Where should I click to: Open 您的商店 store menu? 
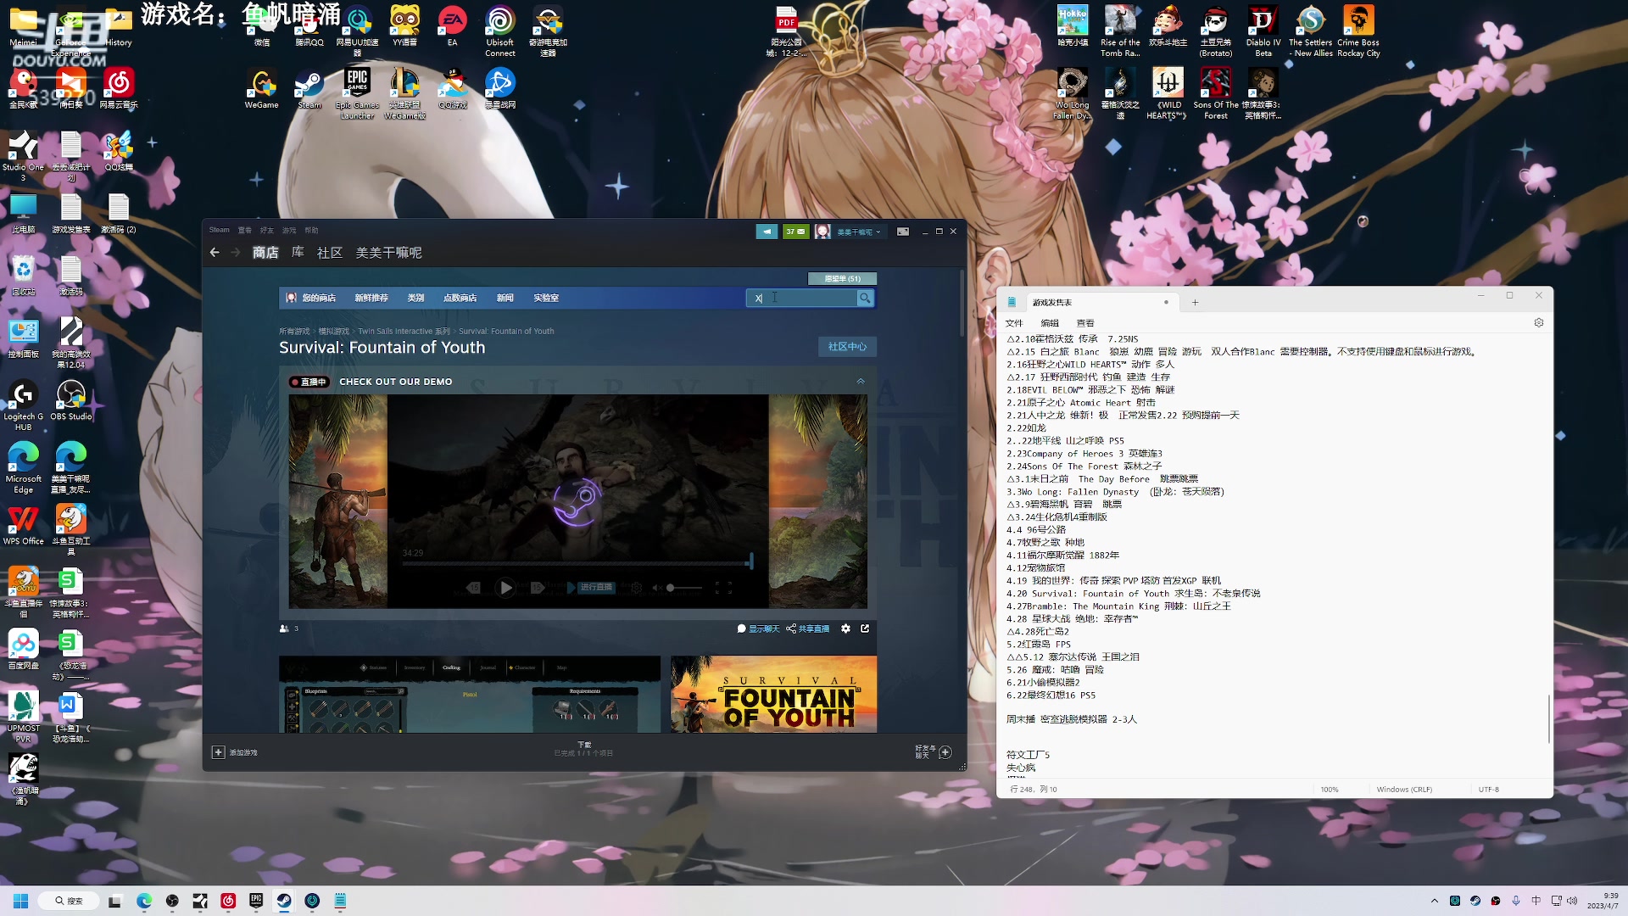coord(319,298)
